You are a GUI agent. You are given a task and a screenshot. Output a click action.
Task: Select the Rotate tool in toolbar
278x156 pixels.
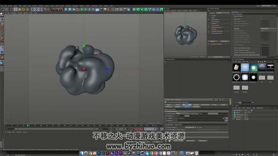click(x=23, y=9)
